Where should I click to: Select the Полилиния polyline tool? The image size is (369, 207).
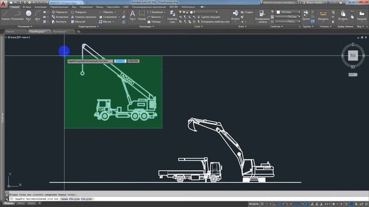(17, 16)
